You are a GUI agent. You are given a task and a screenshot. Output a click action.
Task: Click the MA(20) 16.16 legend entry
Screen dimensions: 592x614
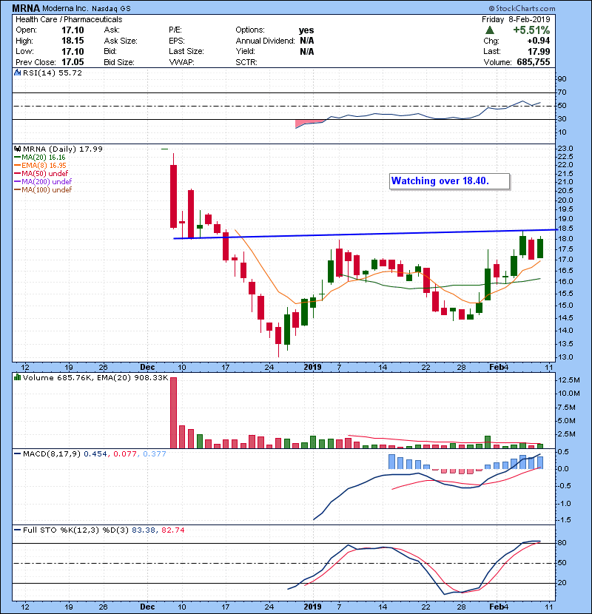pyautogui.click(x=40, y=158)
